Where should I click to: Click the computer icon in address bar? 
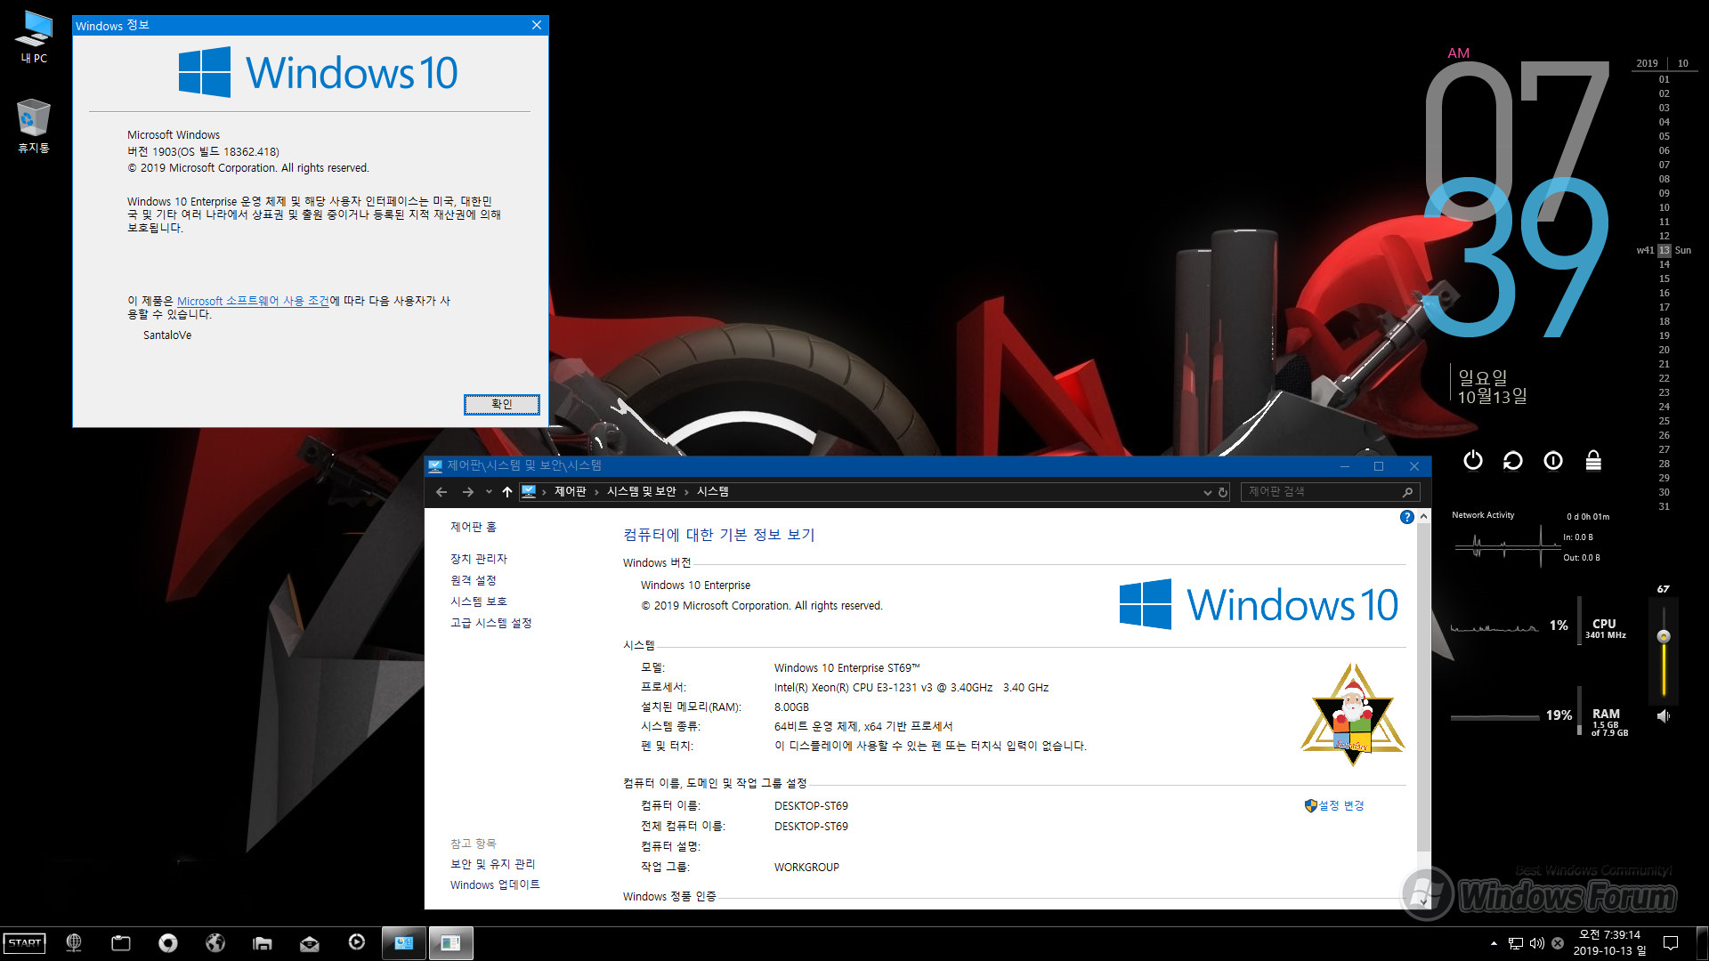(x=529, y=491)
